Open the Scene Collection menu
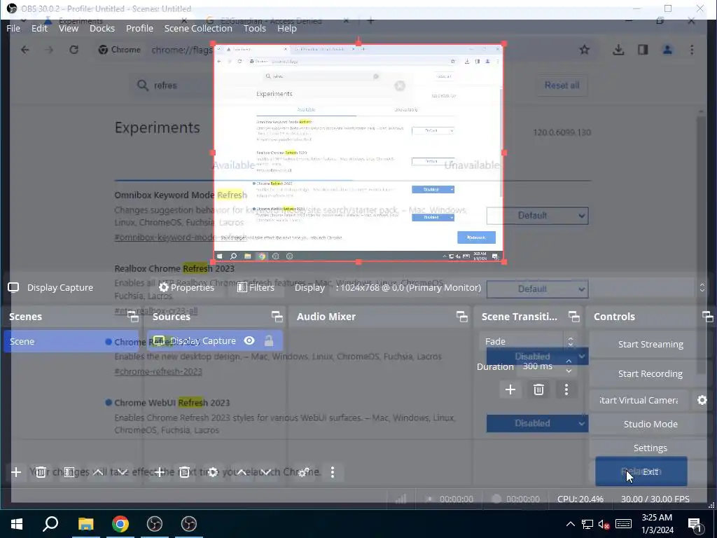 pos(198,28)
